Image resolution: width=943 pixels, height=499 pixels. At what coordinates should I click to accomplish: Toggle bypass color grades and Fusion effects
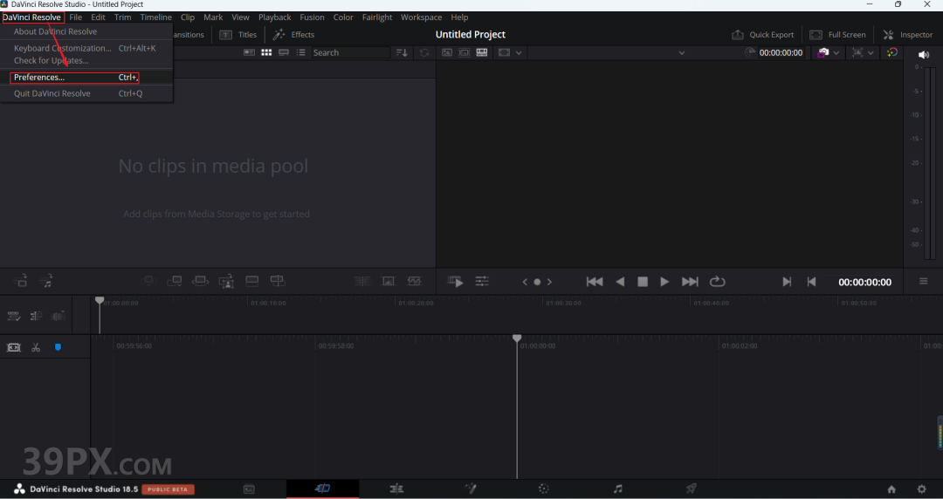pos(891,53)
